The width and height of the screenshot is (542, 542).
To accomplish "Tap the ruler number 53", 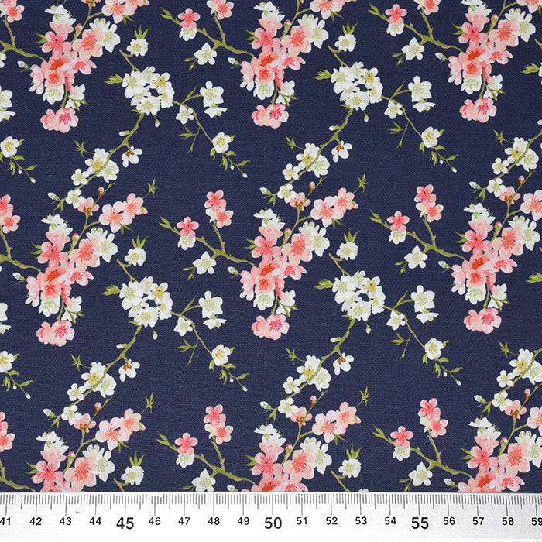I will tap(361, 523).
